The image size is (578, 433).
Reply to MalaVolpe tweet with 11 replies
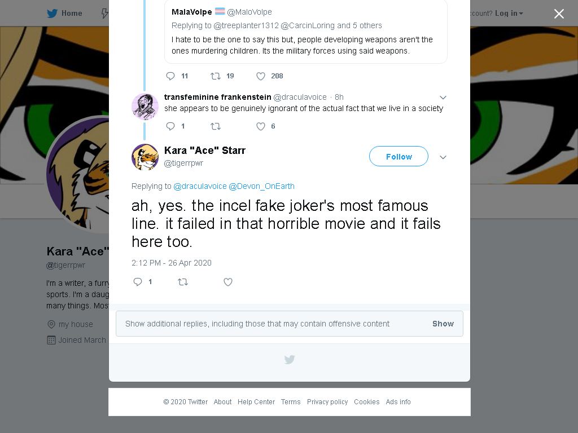click(x=170, y=76)
